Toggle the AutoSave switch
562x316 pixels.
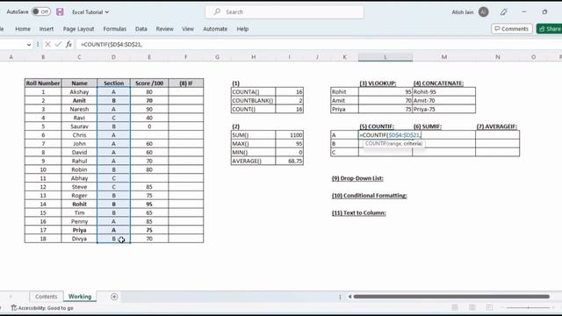tap(41, 11)
